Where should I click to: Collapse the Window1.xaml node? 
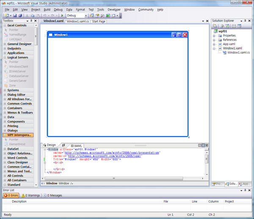(214, 48)
